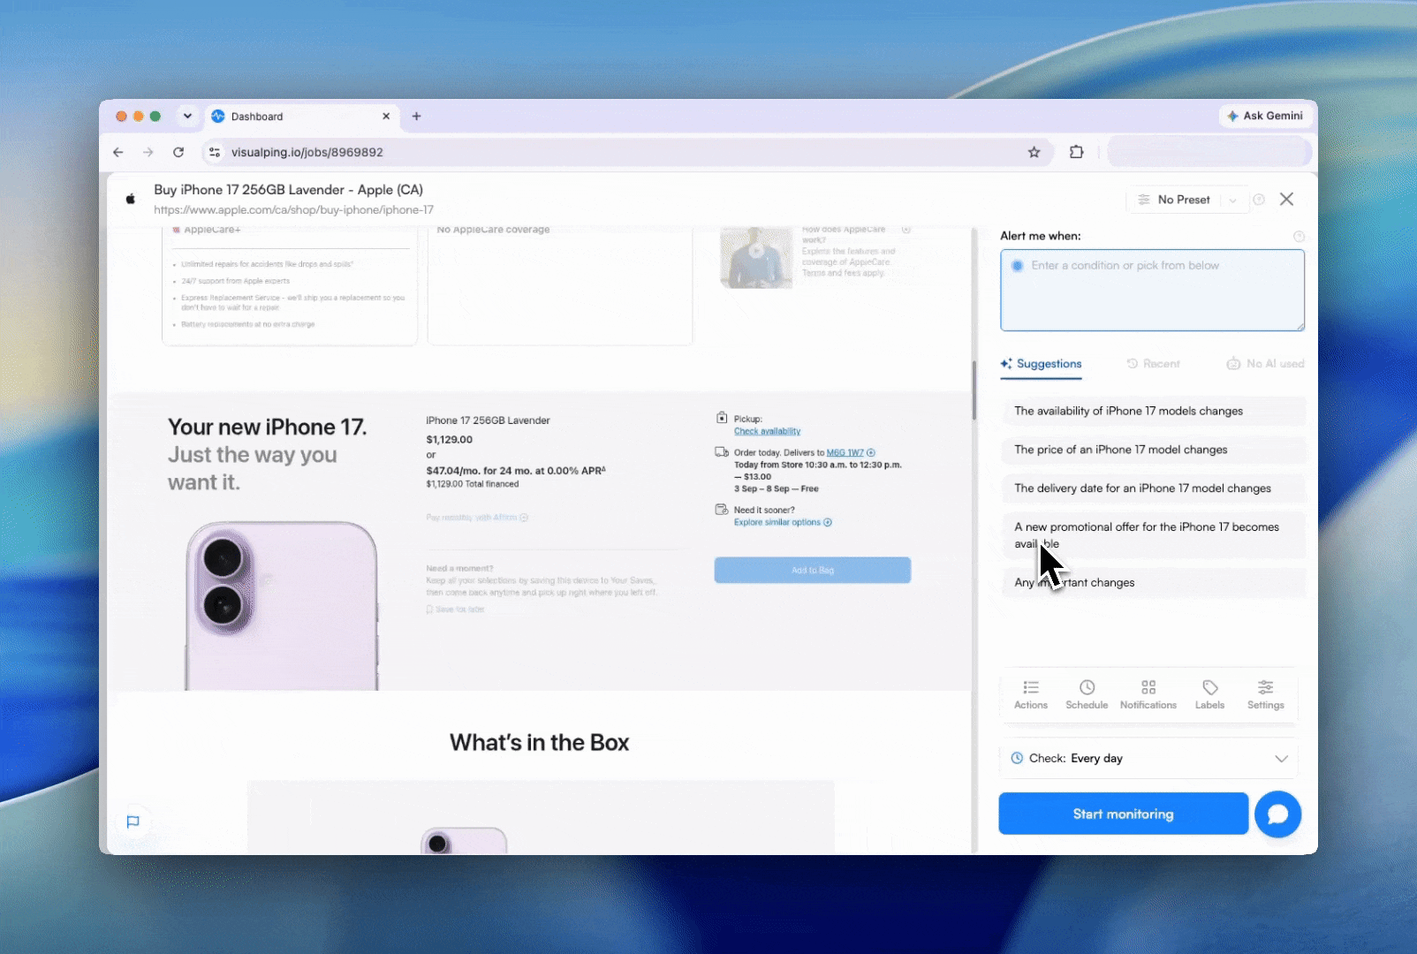Click the Ask Gemini button
Viewport: 1417px width, 954px height.
click(1265, 116)
